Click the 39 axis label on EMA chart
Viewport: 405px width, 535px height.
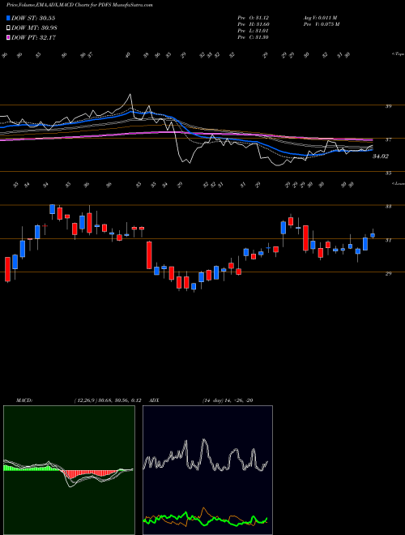pos(388,106)
